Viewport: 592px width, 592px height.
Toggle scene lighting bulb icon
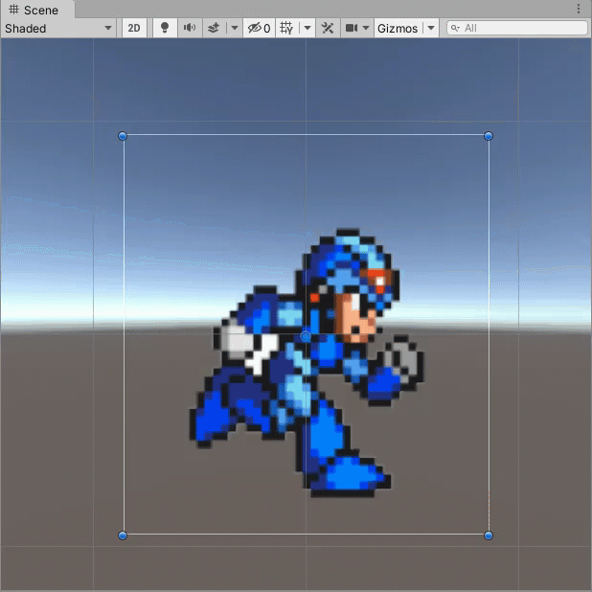point(165,29)
